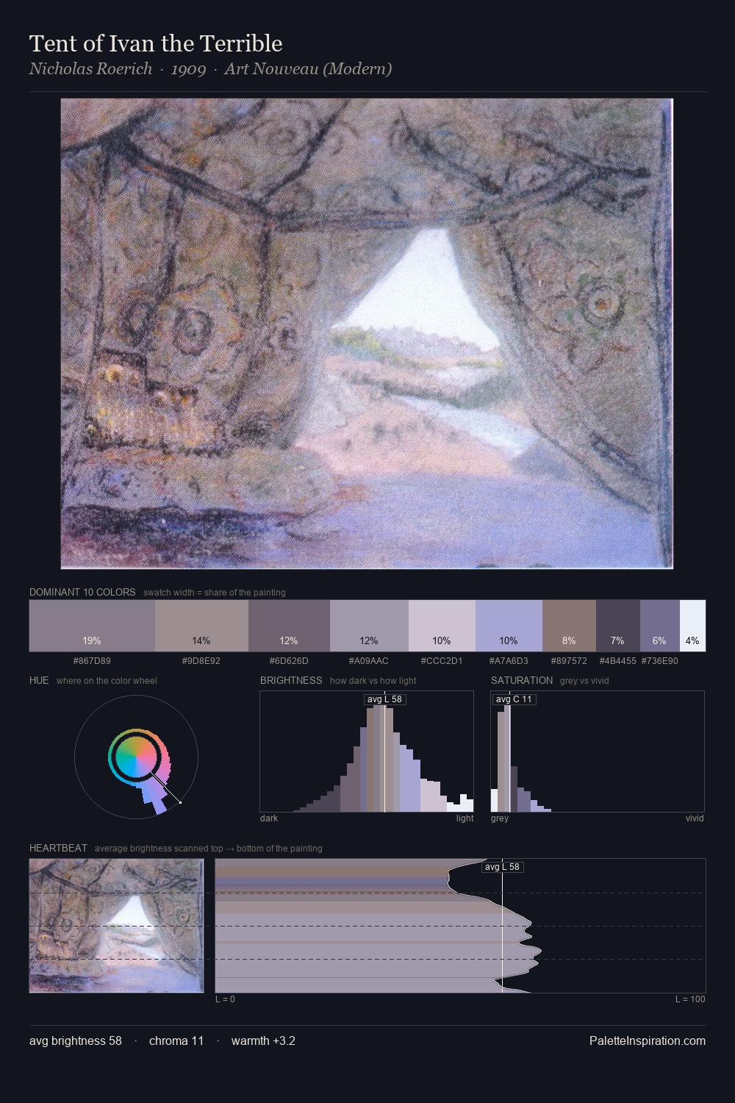Click the dark #4B4455 swatch at 7%
The width and height of the screenshot is (735, 1103).
pyautogui.click(x=618, y=626)
